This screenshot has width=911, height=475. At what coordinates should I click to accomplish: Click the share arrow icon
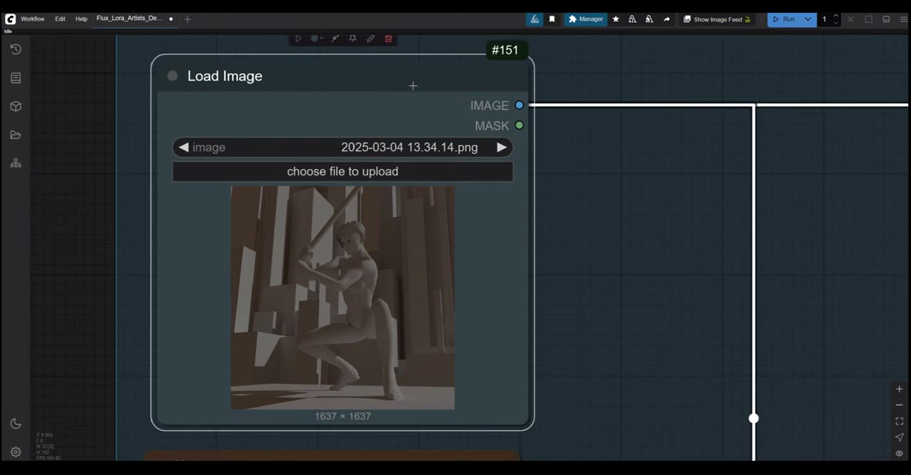(x=666, y=19)
